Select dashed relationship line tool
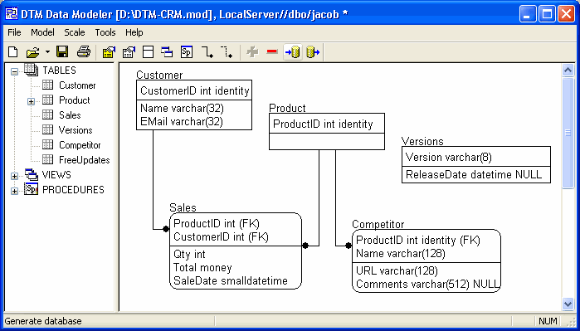The height and width of the screenshot is (331, 580). coord(227,52)
